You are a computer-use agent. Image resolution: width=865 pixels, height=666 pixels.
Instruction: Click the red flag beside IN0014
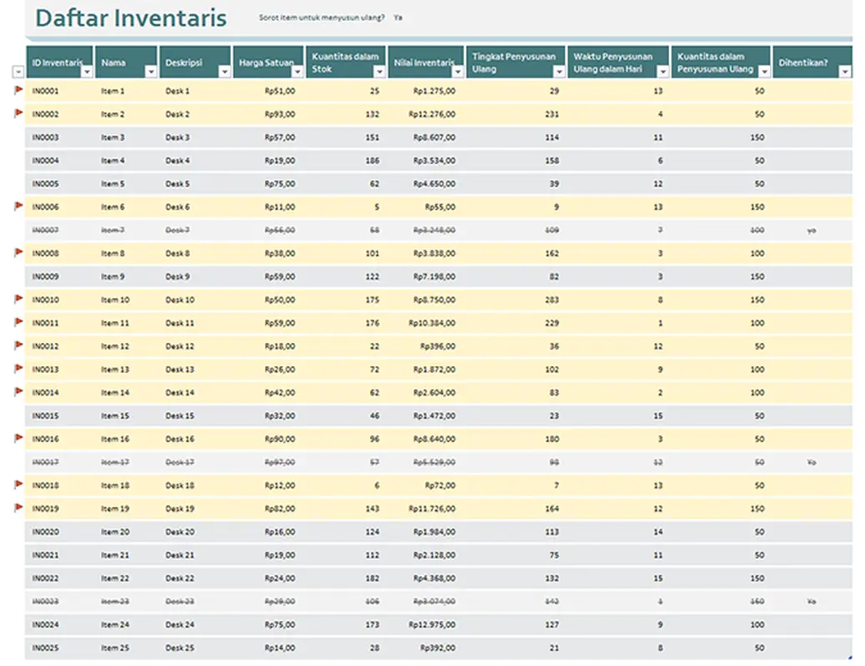[18, 391]
